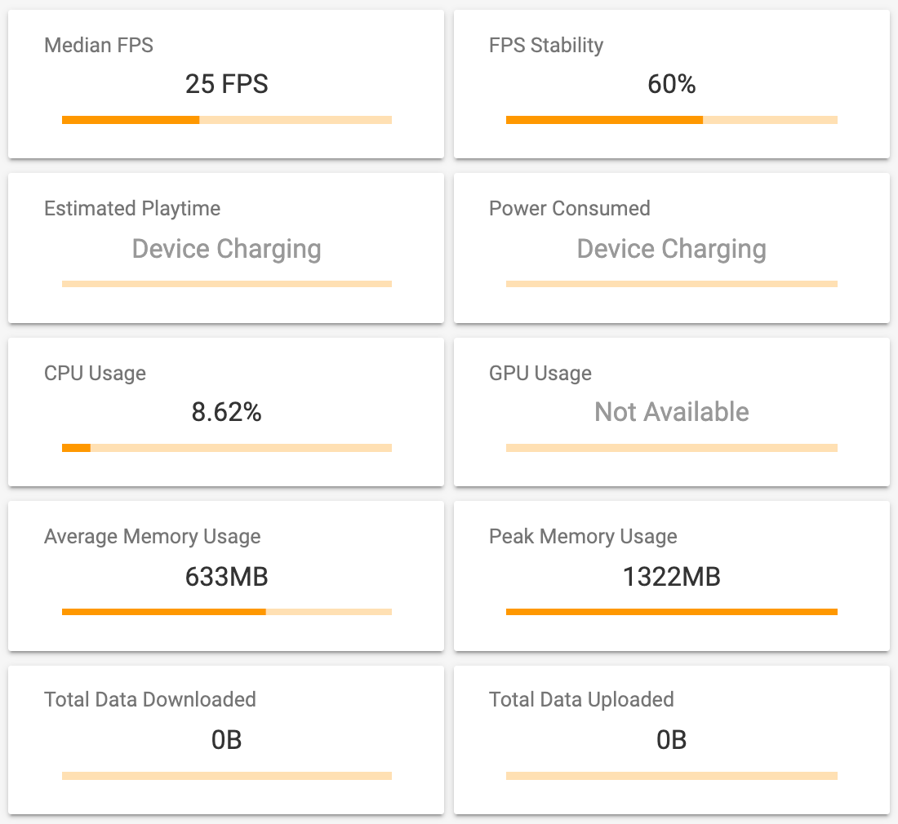Click the Total Data Uploaded label
Screen dimensions: 898x824
tap(581, 700)
